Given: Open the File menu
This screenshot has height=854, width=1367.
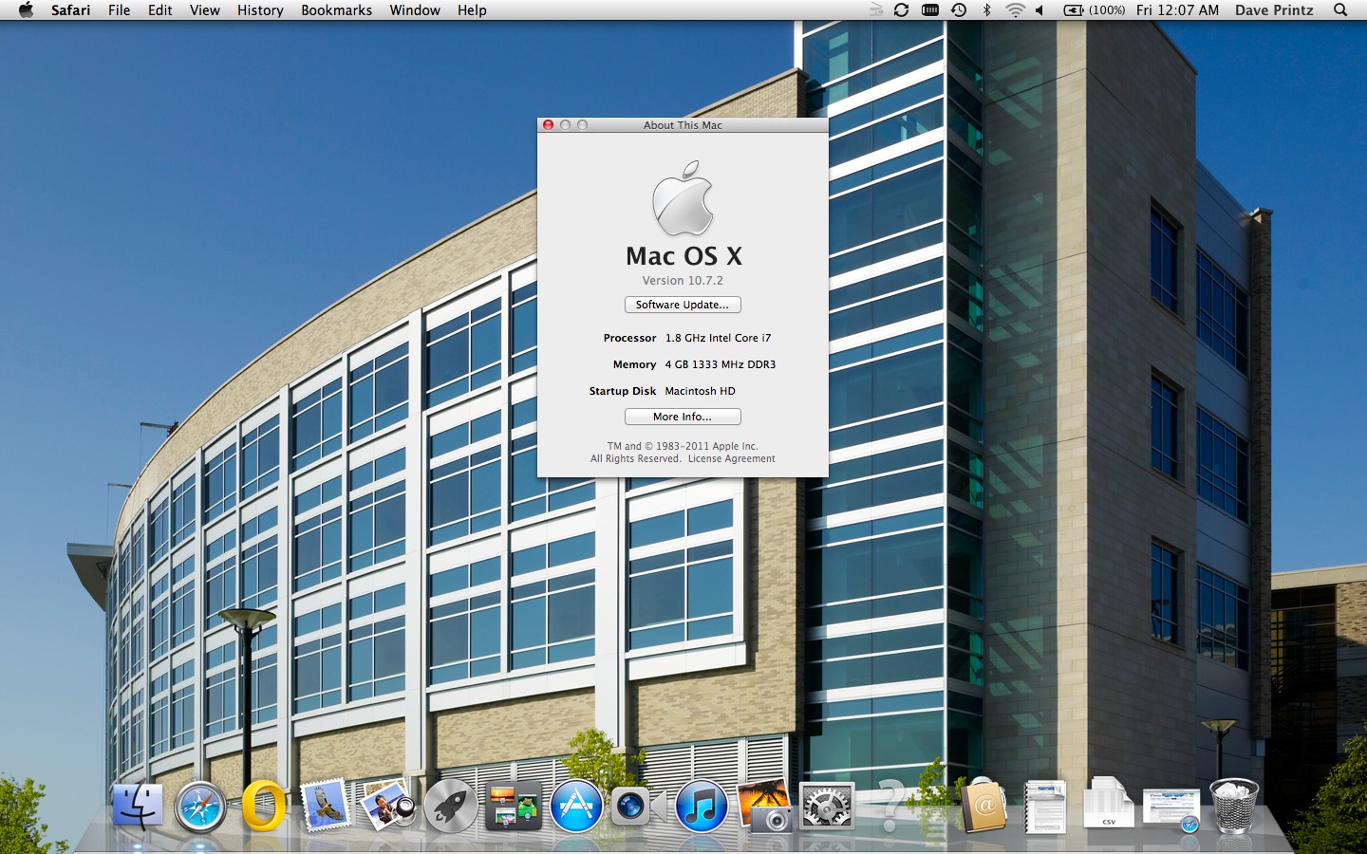Looking at the screenshot, I should [x=120, y=9].
